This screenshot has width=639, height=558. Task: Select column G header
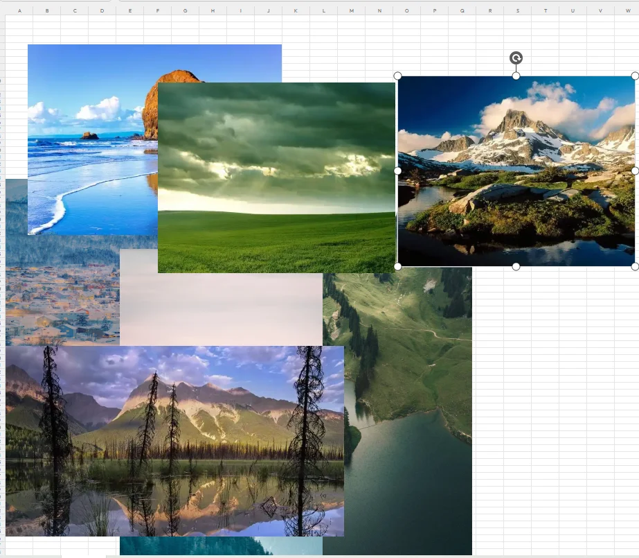pos(186,10)
